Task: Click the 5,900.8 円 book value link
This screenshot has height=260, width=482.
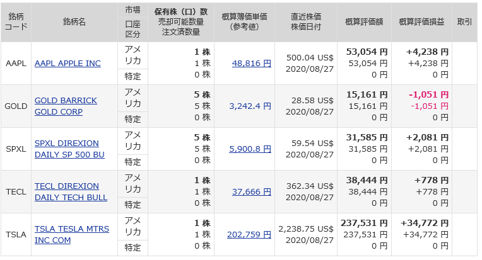Action: (252, 149)
